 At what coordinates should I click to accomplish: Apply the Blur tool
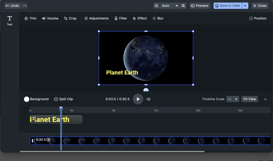pos(158,19)
